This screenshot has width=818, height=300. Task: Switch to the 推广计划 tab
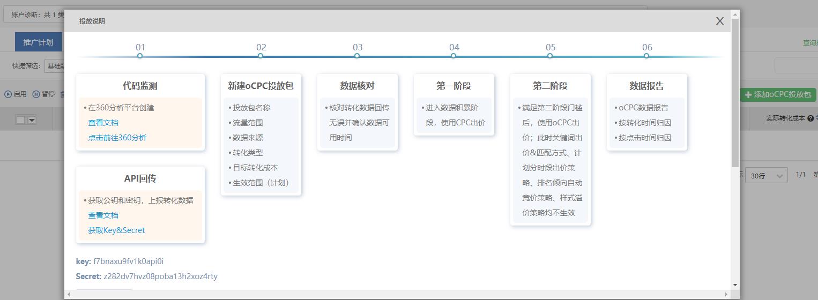point(38,42)
